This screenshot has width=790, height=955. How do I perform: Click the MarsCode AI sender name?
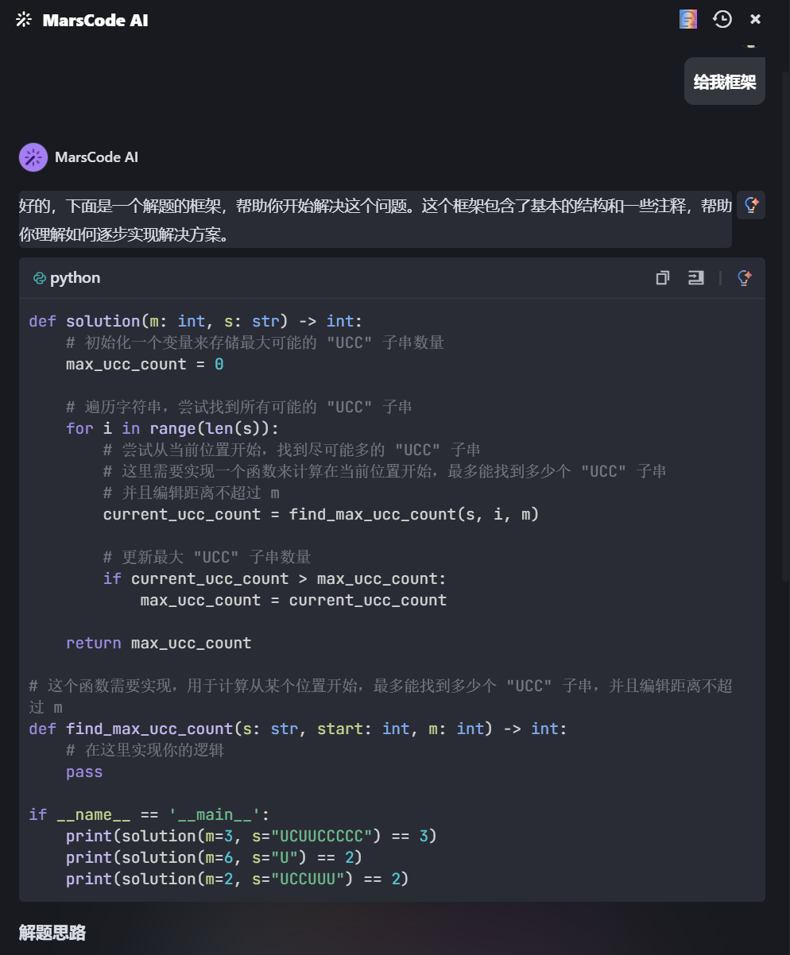[x=96, y=157]
